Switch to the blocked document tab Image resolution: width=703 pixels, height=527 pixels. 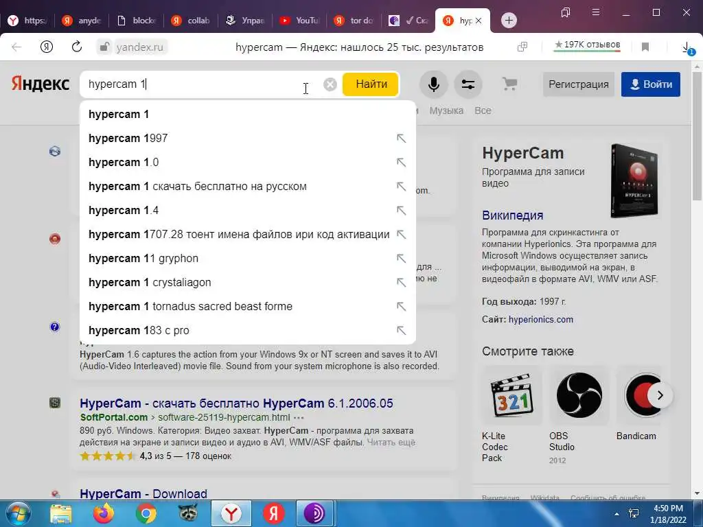click(x=137, y=21)
